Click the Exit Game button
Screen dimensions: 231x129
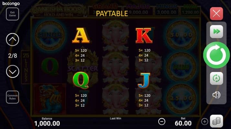coord(12,14)
